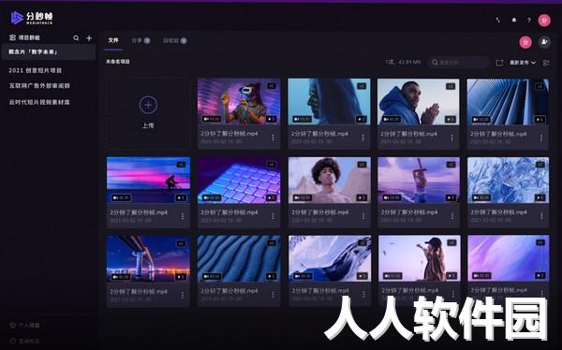Screen dimensions: 562x350
Task: Open the praying man in hoodie thumbnail
Action: click(x=419, y=102)
